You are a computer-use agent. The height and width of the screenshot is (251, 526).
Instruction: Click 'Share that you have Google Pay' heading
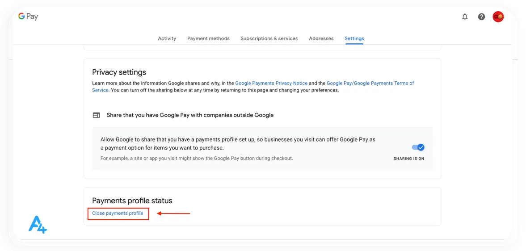coord(190,115)
